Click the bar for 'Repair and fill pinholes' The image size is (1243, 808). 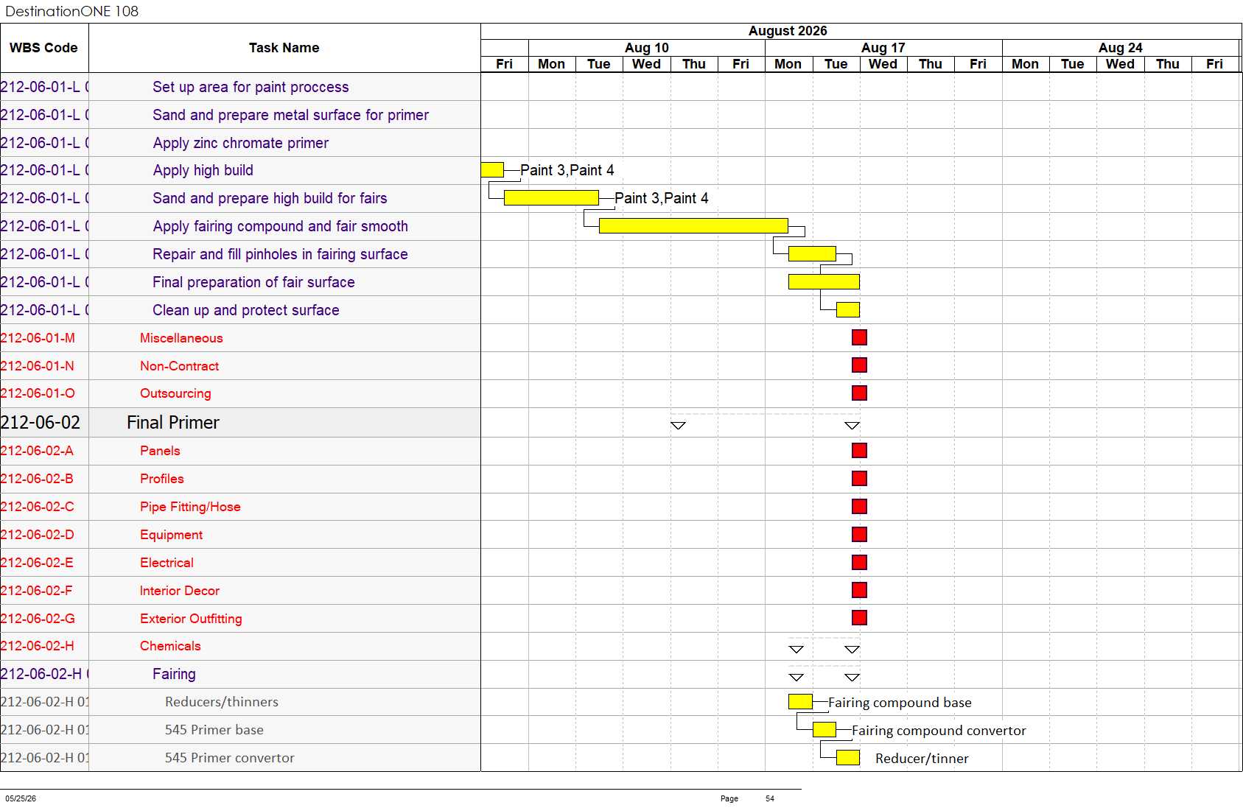click(812, 254)
